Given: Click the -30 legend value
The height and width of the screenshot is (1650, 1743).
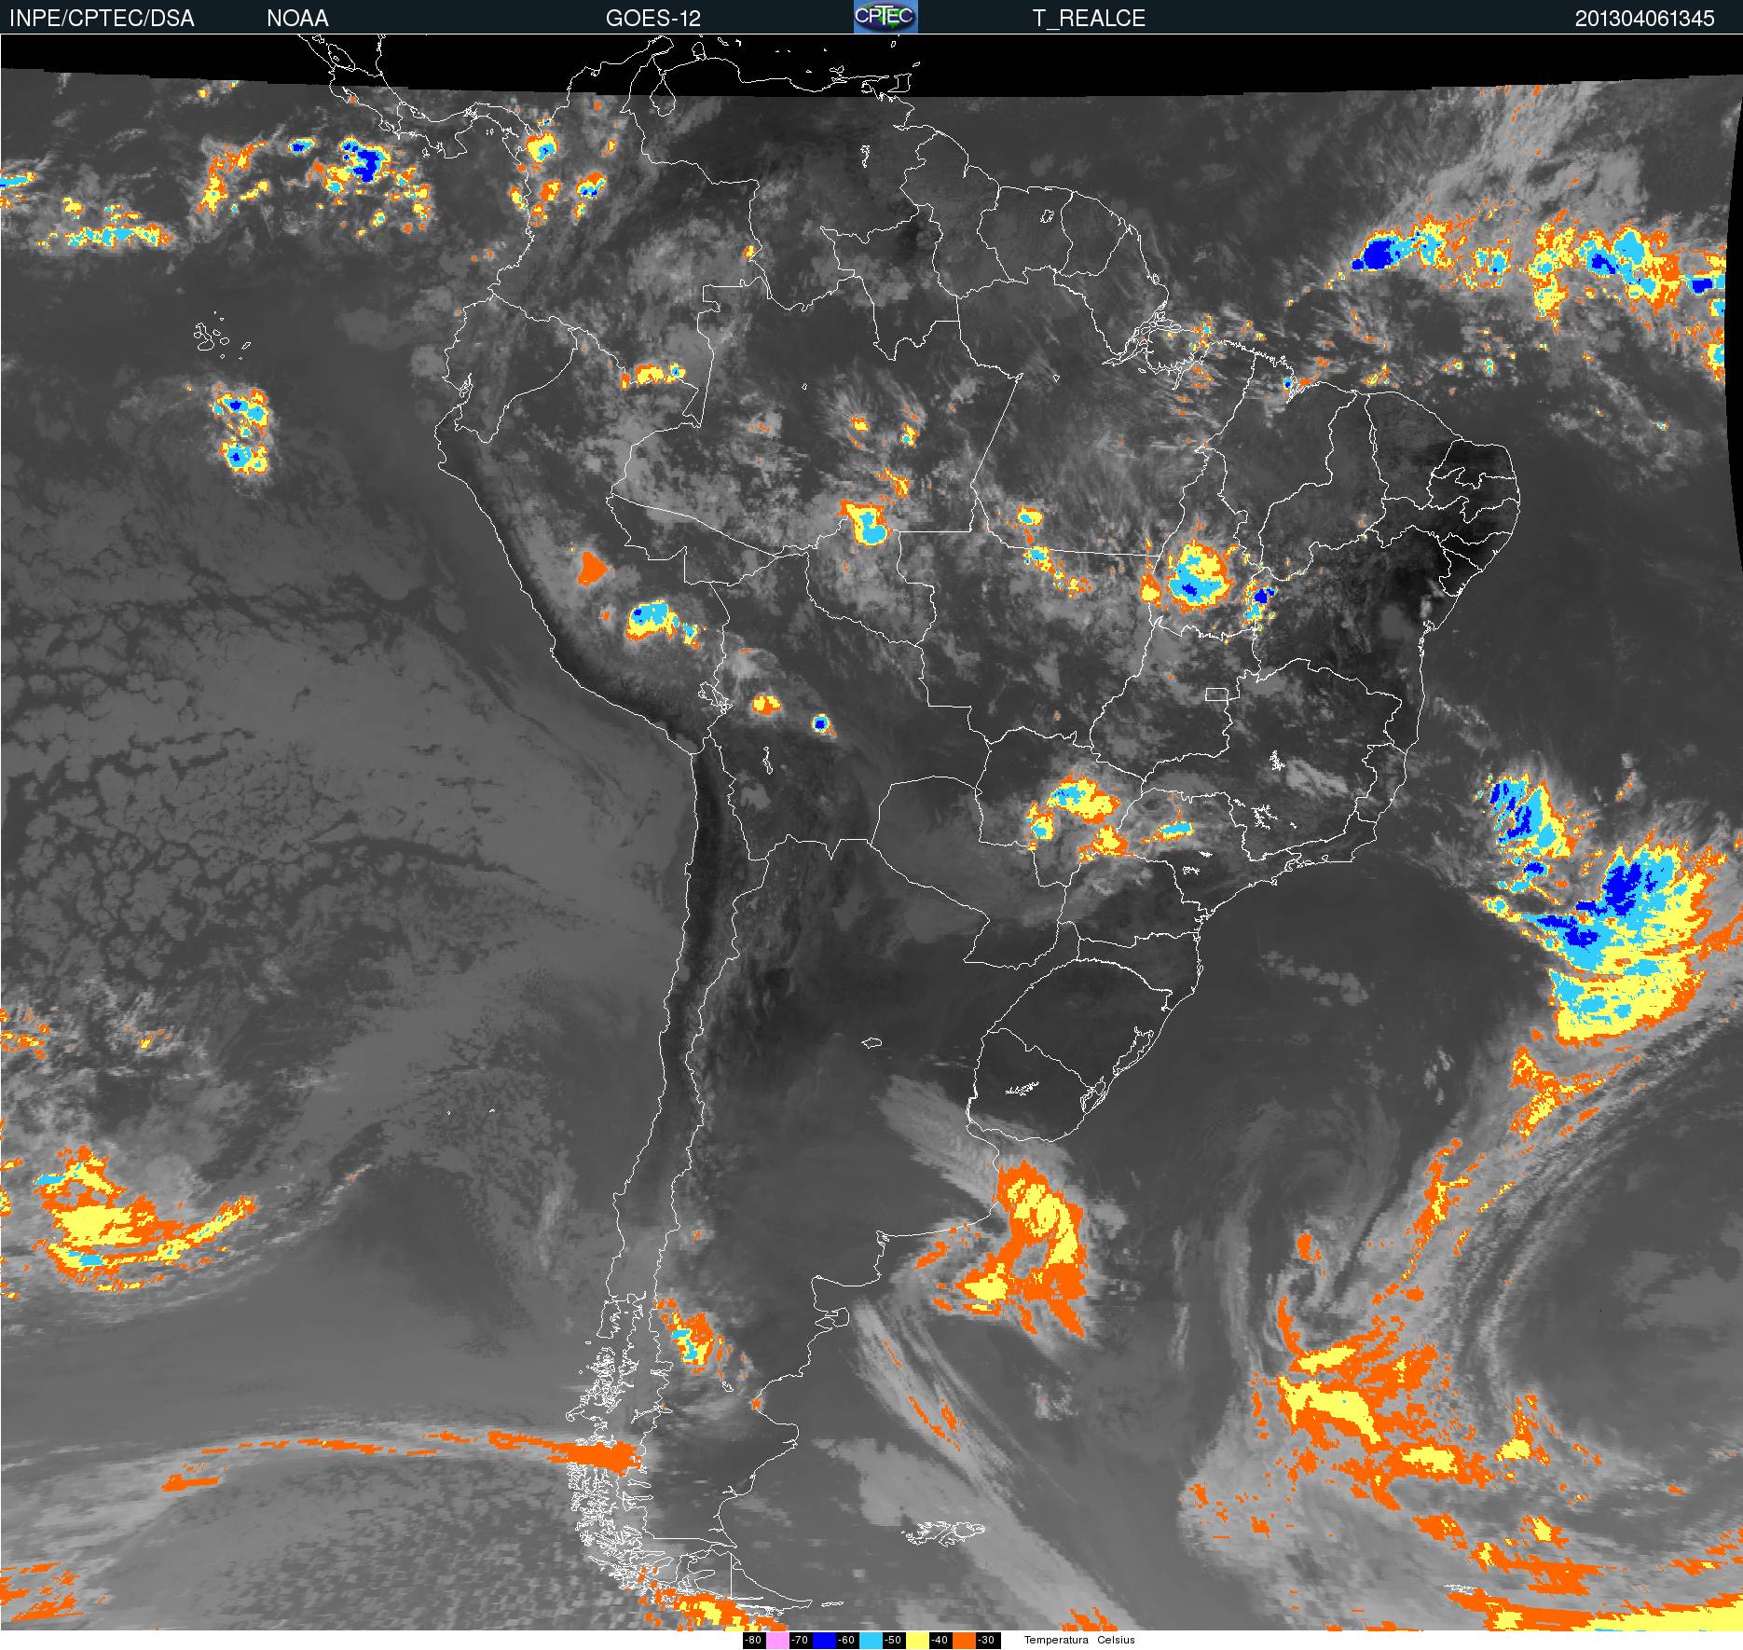Looking at the screenshot, I should (x=986, y=1641).
